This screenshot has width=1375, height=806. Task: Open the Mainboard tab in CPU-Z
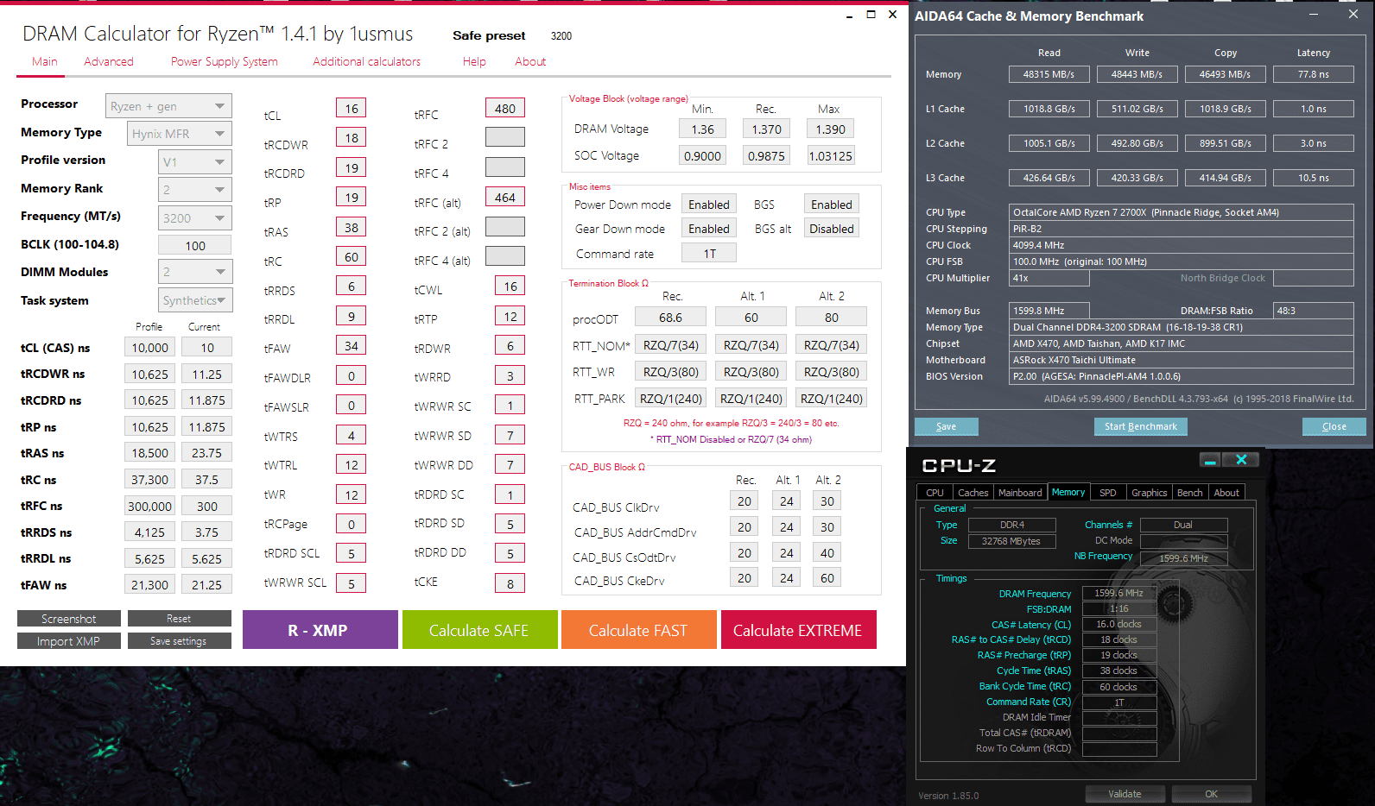pos(1020,493)
